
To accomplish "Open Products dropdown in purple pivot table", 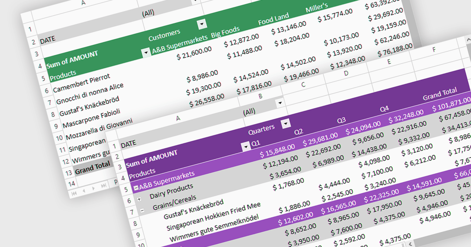I will tap(246, 147).
